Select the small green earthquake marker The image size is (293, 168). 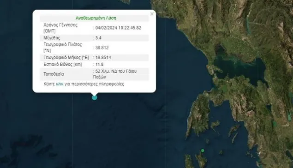(203, 150)
